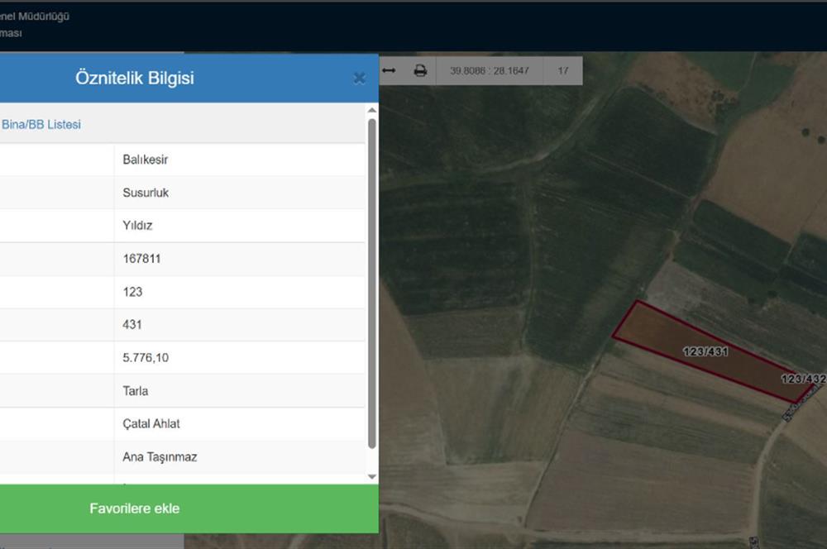
Task: Click the zoom level 17 indicator
Action: 563,71
